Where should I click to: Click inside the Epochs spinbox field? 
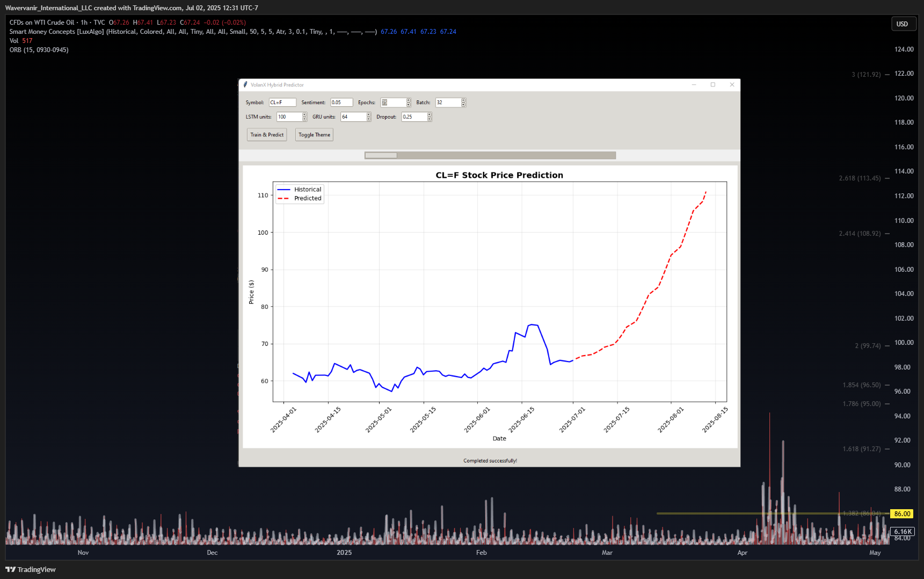pyautogui.click(x=393, y=103)
